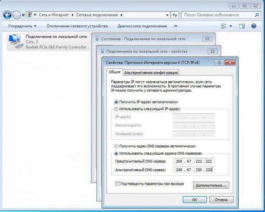Viewport: 265px width, 212px height.
Task: Click the greyed Forward navigation button
Action: 17,15
